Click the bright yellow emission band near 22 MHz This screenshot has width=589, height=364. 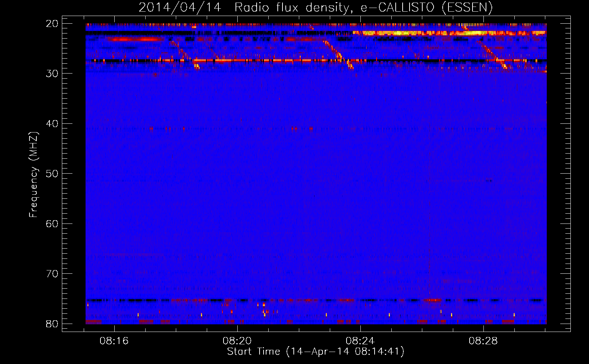coord(450,33)
